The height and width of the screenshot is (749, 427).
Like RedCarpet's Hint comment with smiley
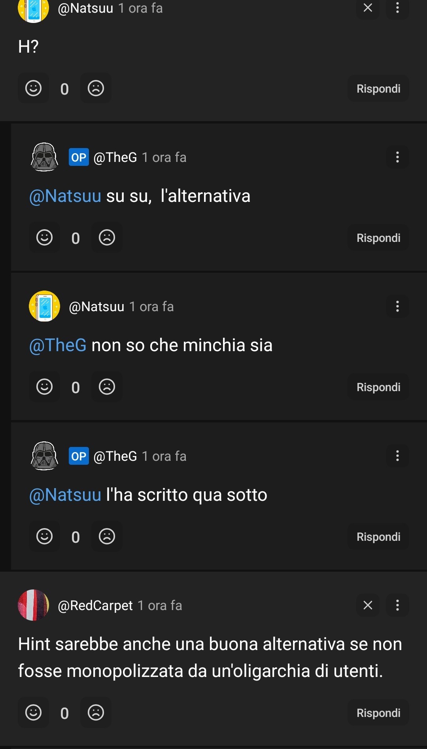pyautogui.click(x=34, y=713)
